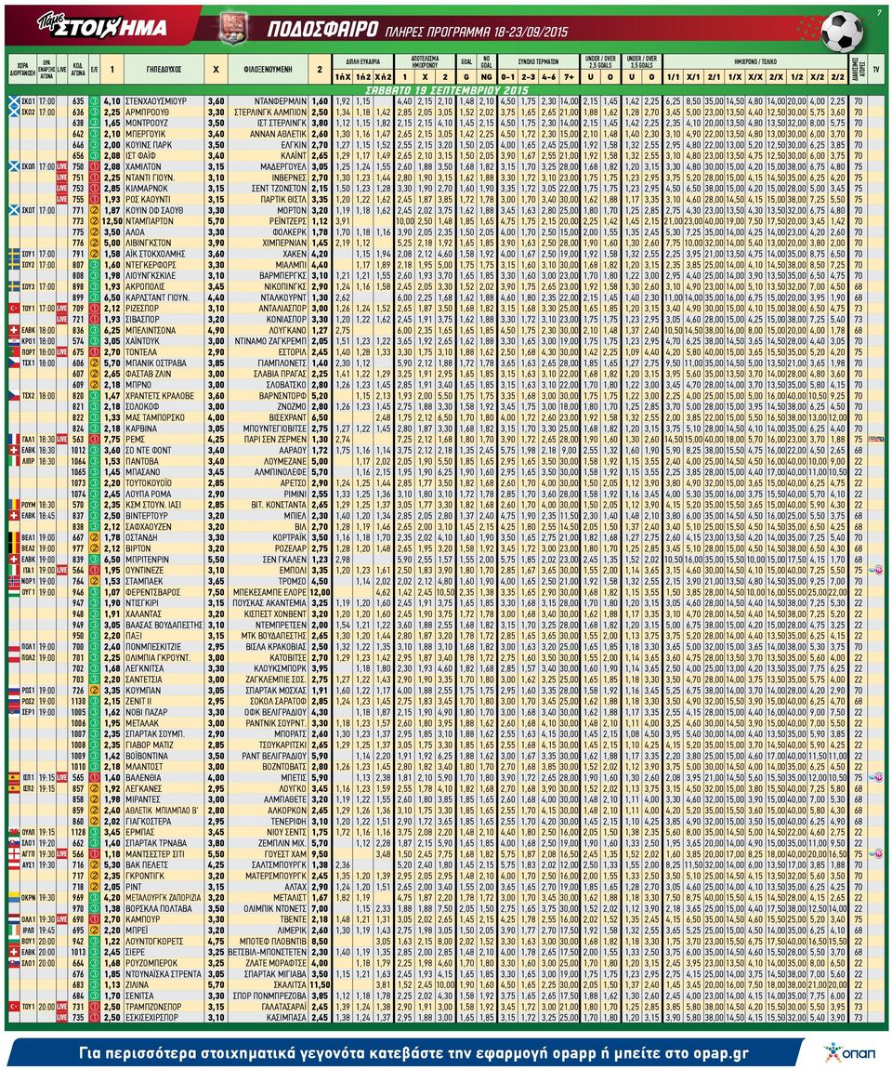Click the Russian flag beside ΡΩΣ1
This screenshot has width=892, height=1069.
pyautogui.click(x=14, y=690)
